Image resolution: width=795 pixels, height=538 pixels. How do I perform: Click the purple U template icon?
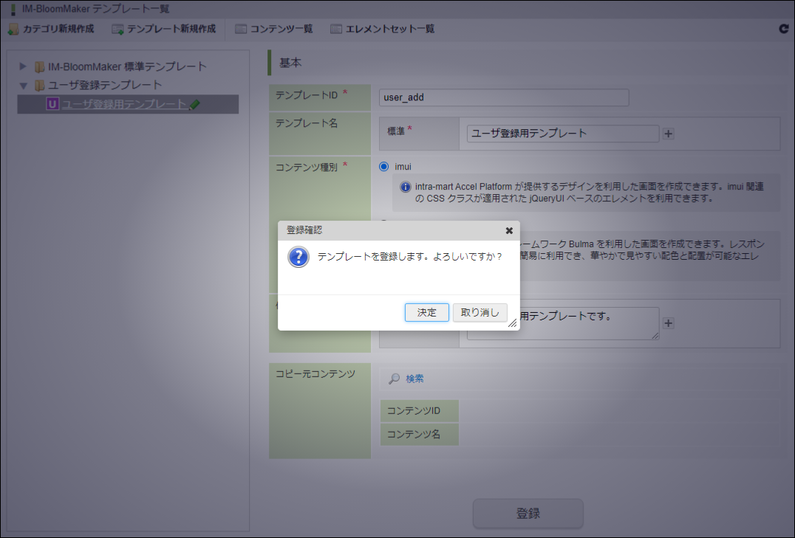tap(52, 104)
